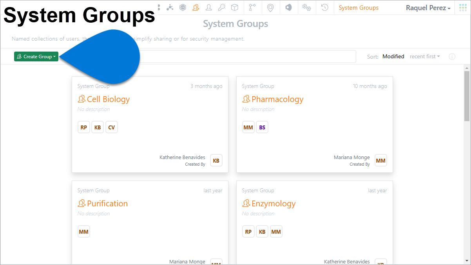
Task: Click '10 months ago' on Pharmacology card
Action: (x=370, y=86)
